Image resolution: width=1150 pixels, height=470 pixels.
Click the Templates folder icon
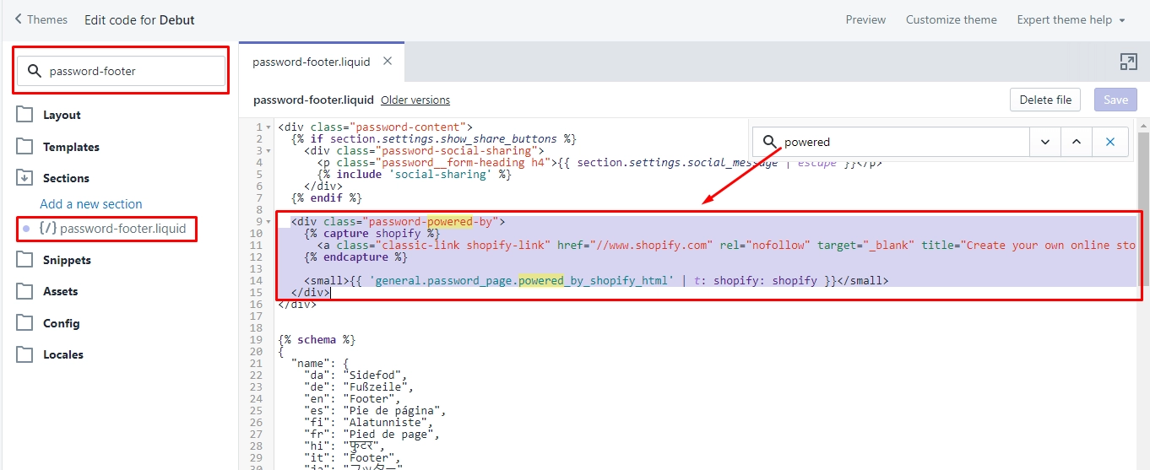pos(24,146)
